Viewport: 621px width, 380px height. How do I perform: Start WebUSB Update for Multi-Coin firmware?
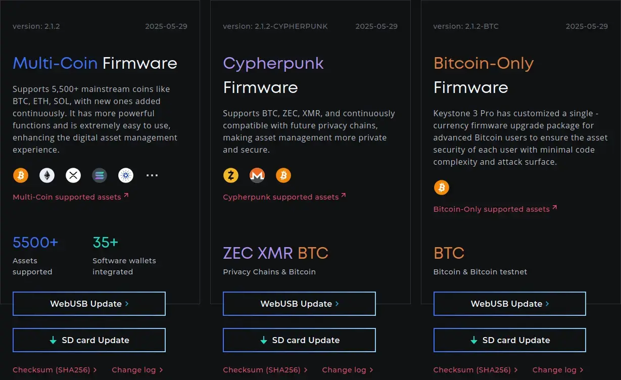pyautogui.click(x=89, y=304)
